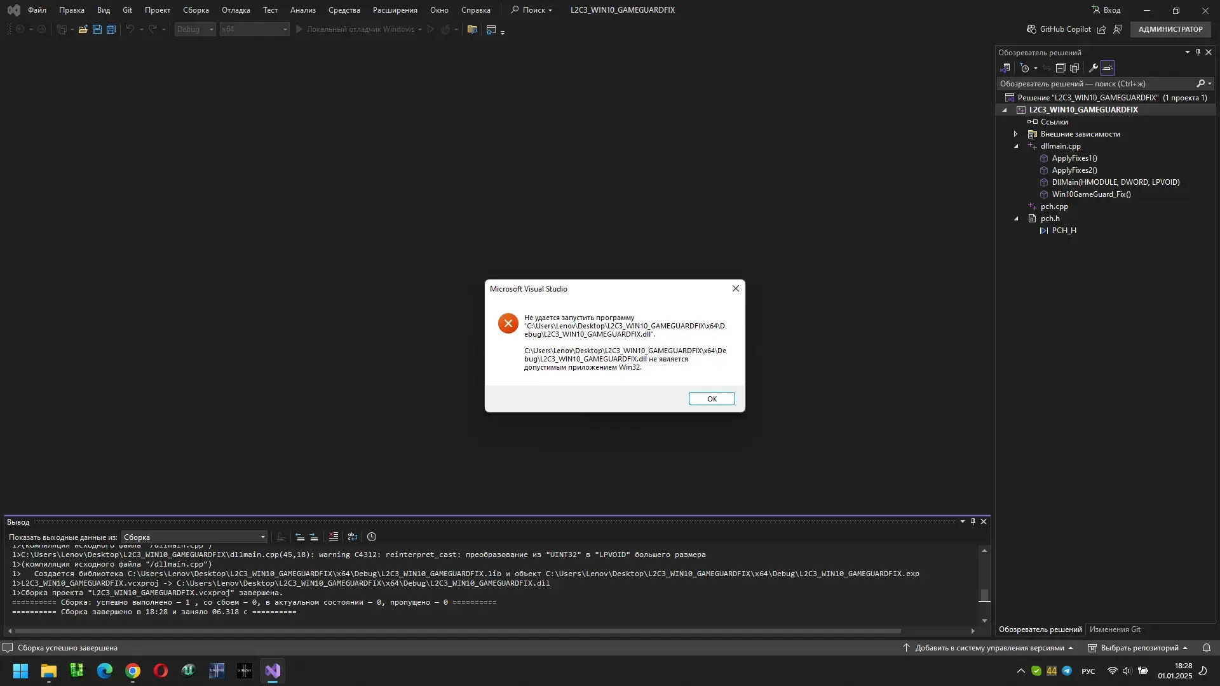Click the Hot Reload flame icon
This screenshot has width=1220, height=686.
(x=445, y=29)
